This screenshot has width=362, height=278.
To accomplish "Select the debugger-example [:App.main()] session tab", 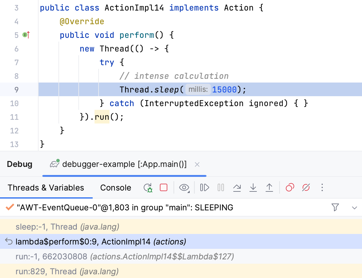I will (x=124, y=164).
